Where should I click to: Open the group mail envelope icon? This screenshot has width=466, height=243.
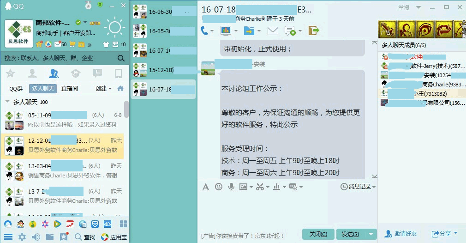pyautogui.click(x=273, y=30)
